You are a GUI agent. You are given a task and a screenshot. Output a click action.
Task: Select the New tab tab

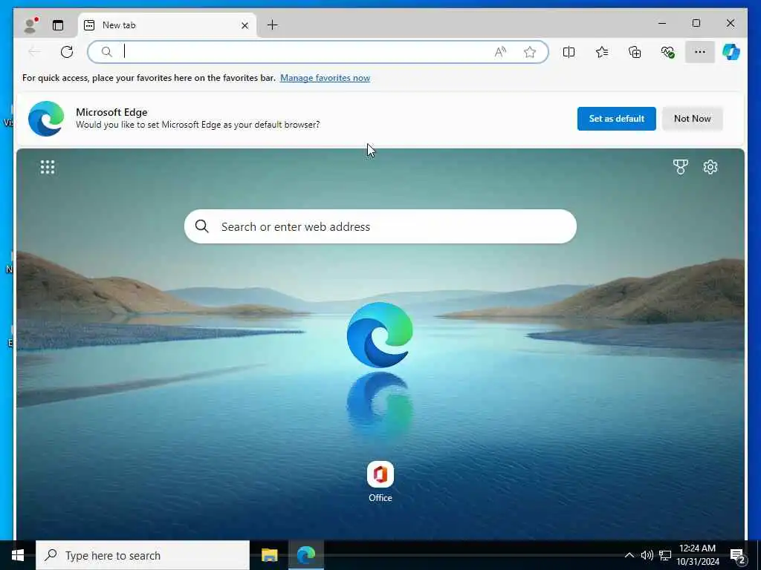click(x=166, y=25)
